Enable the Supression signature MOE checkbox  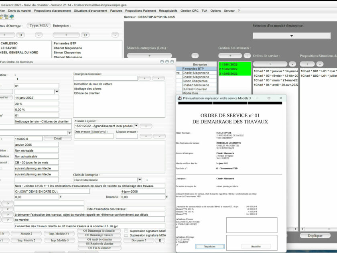[x=127, y=231]
